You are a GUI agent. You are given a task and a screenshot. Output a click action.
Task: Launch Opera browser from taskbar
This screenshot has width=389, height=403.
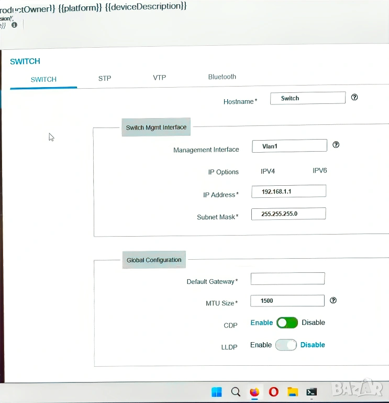pos(273,392)
